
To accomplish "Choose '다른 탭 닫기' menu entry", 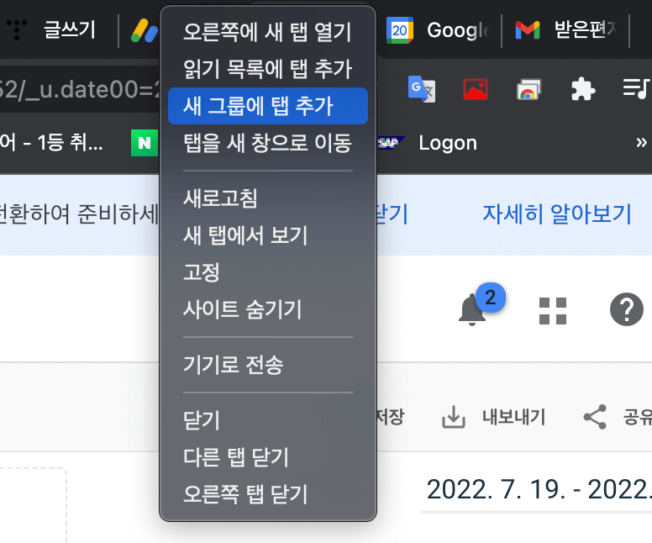I will click(x=268, y=457).
